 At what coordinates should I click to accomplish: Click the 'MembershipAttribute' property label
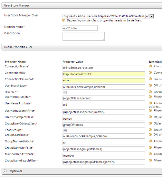point(19,154)
